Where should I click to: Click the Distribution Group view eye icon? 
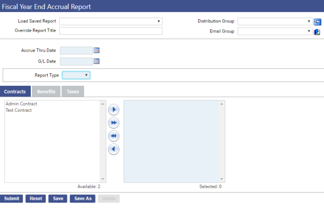[317, 21]
